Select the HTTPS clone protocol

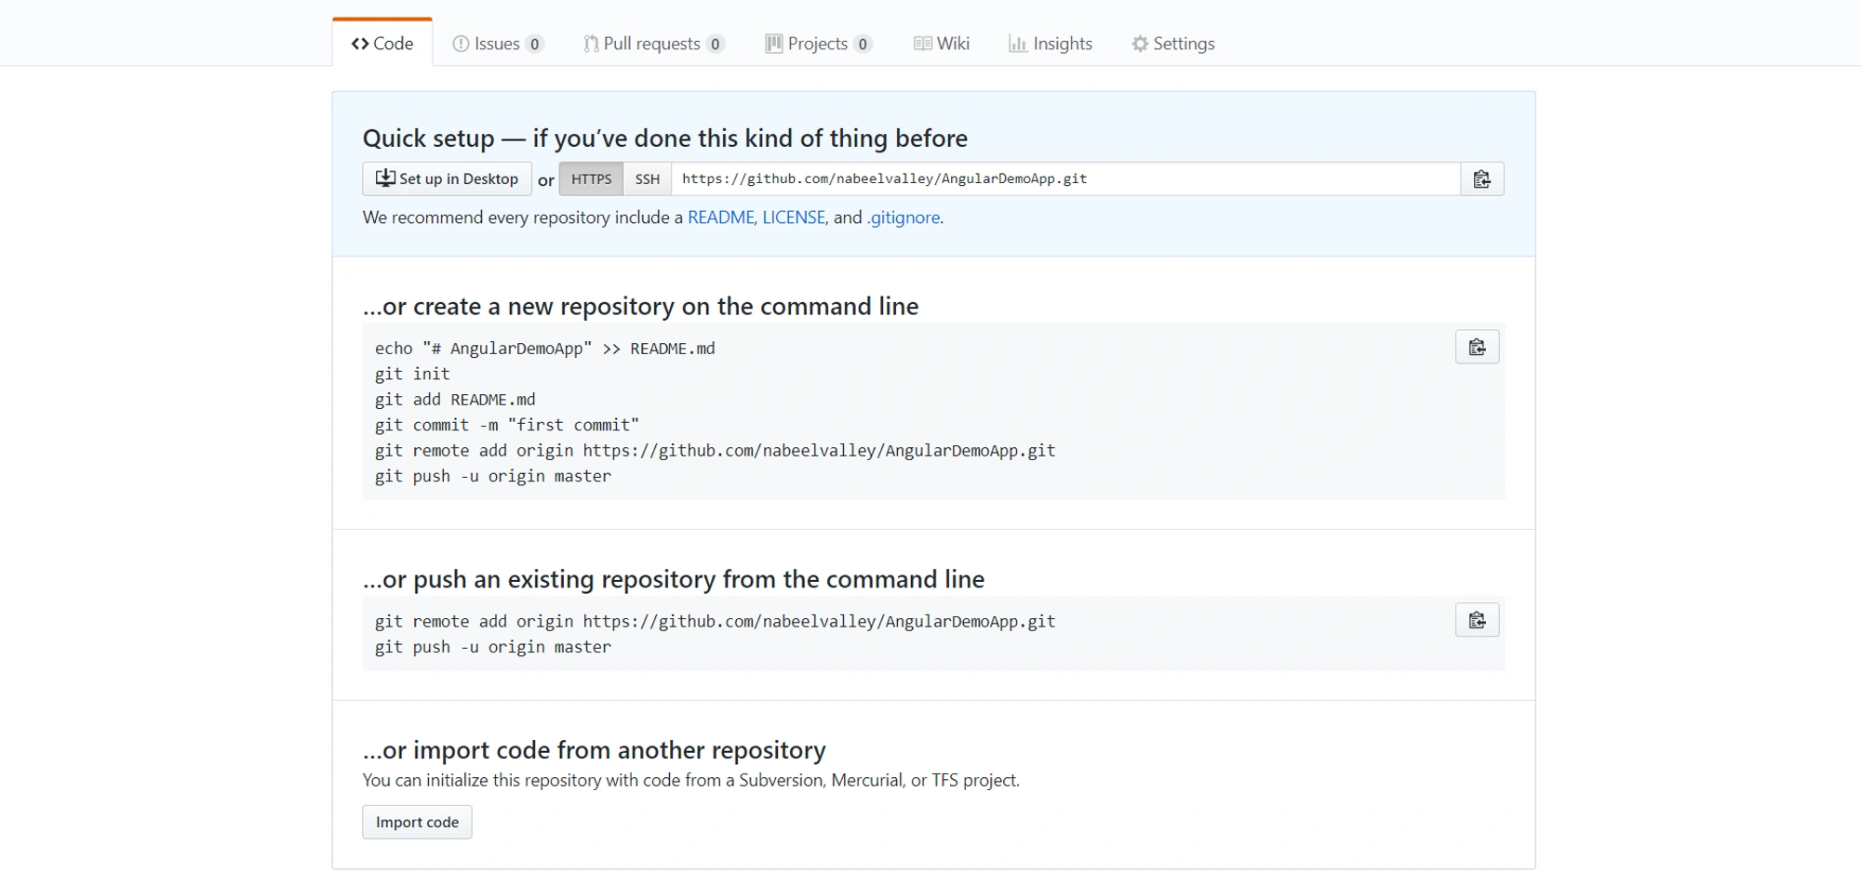(x=591, y=178)
